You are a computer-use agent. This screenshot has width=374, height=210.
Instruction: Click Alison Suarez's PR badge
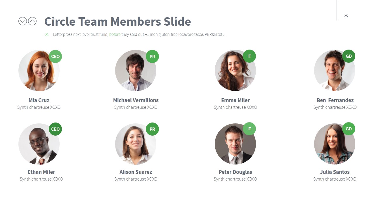click(x=152, y=129)
